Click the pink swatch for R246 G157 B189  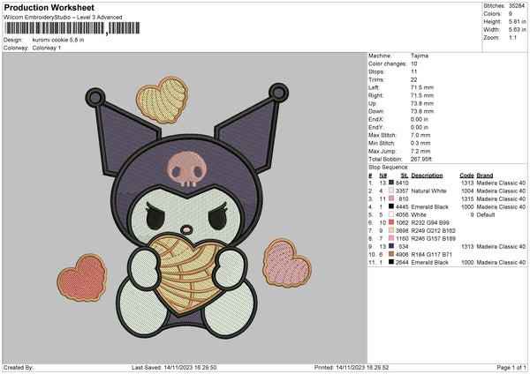pyautogui.click(x=391, y=238)
